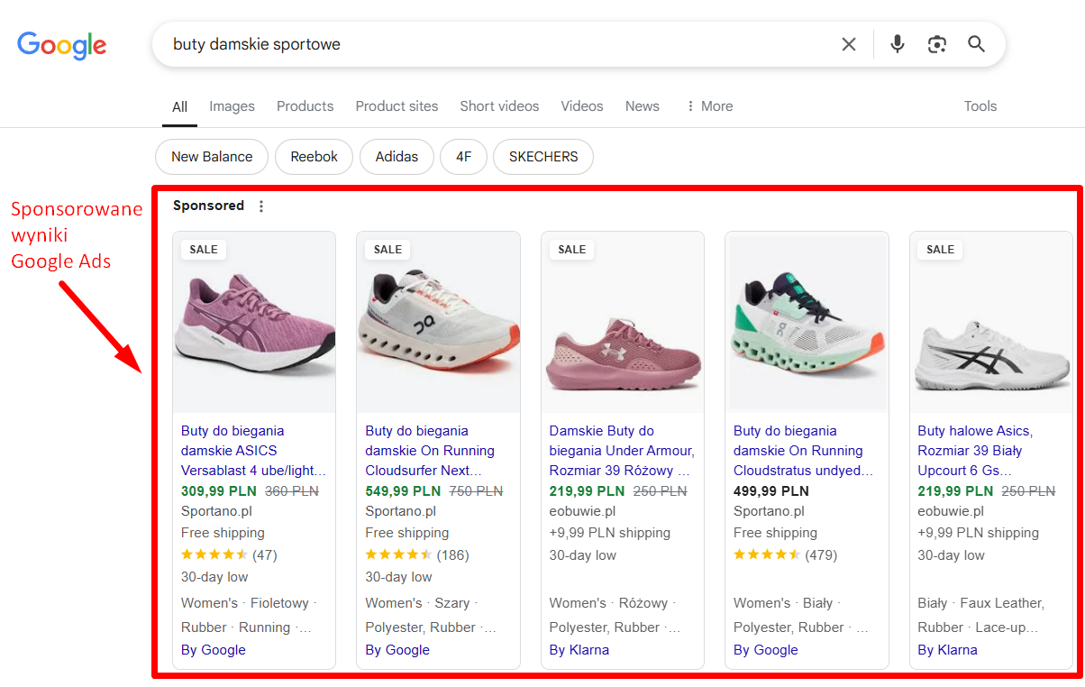Start voice search with microphone icon
The height and width of the screenshot is (687, 1085).
click(897, 44)
